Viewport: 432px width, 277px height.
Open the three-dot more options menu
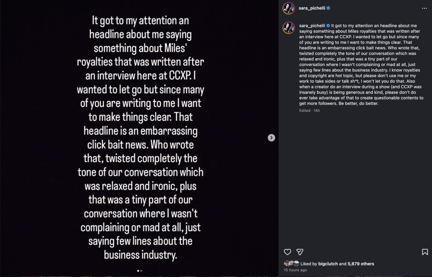click(x=424, y=8)
